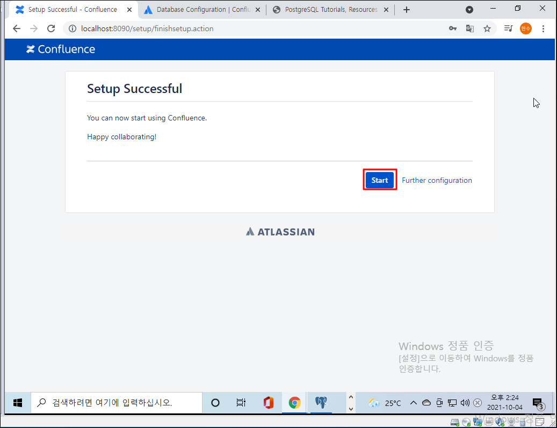The width and height of the screenshot is (557, 428).
Task: Open the weather widget showing 25°C
Action: click(x=385, y=403)
